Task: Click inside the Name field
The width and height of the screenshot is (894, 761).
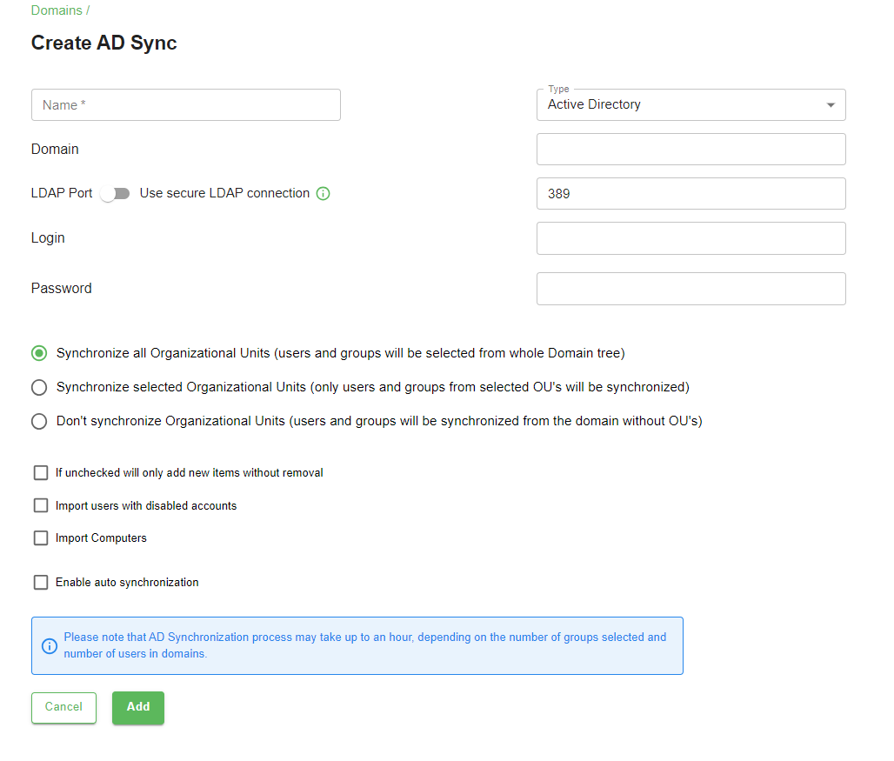Action: click(x=185, y=104)
